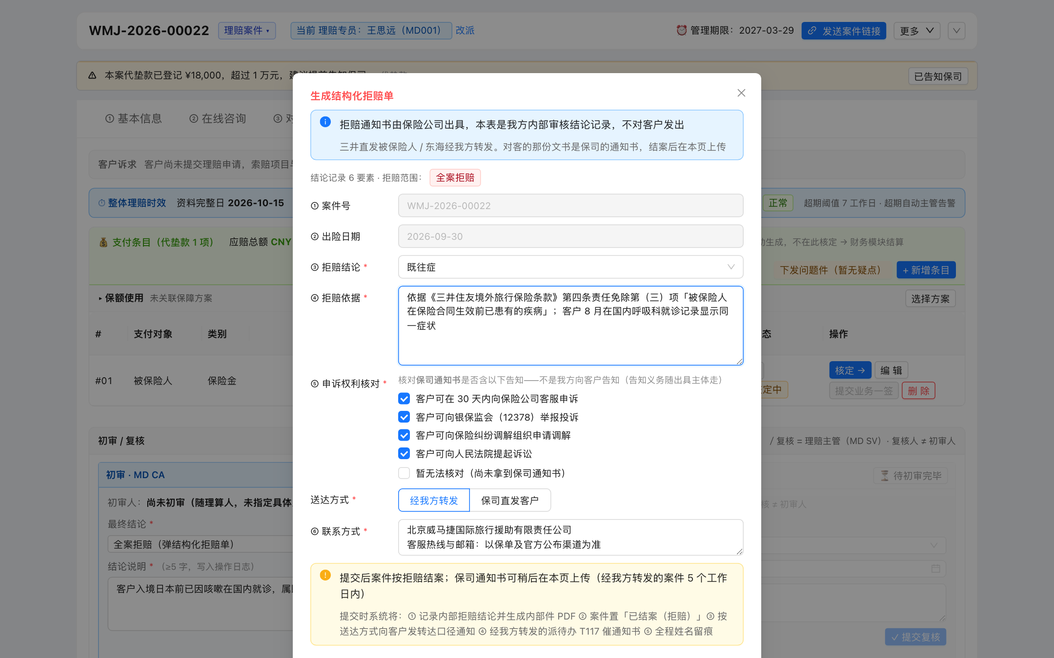Uncheck 客户可在 30 天内向保险公司客服申诉
This screenshot has width=1054, height=658.
[x=404, y=399]
